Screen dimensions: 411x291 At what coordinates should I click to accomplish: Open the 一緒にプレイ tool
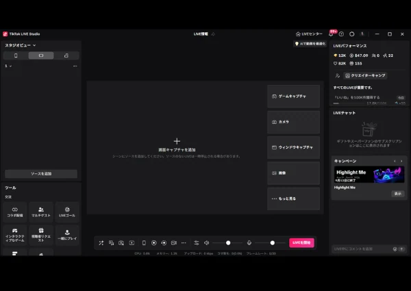click(x=67, y=235)
